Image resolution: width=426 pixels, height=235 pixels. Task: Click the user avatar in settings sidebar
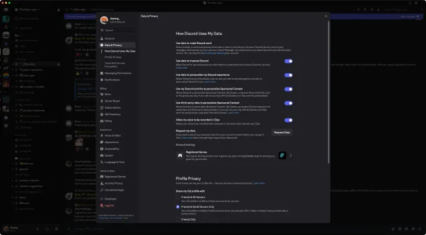click(104, 20)
